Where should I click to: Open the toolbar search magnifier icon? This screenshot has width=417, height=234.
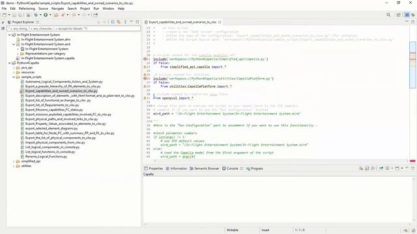tap(388, 15)
